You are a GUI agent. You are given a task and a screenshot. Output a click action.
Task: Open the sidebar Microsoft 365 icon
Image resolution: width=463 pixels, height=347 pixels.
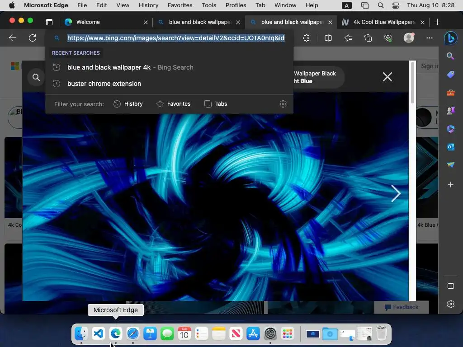coord(451,129)
